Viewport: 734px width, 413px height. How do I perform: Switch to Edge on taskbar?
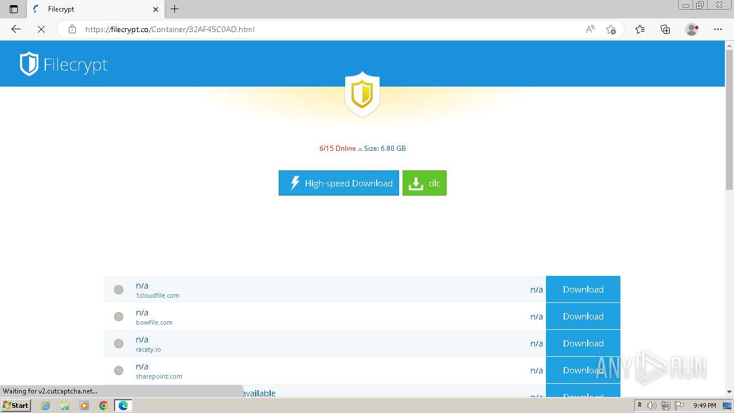(123, 406)
